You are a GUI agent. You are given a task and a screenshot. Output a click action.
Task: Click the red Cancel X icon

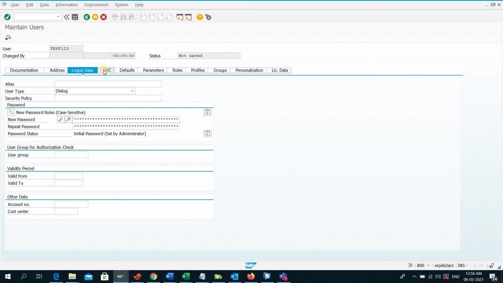pyautogui.click(x=103, y=17)
